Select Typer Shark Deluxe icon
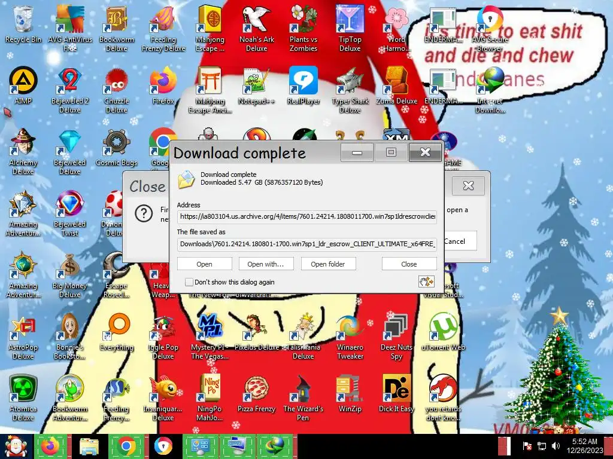This screenshot has height=459, width=613. click(x=350, y=90)
